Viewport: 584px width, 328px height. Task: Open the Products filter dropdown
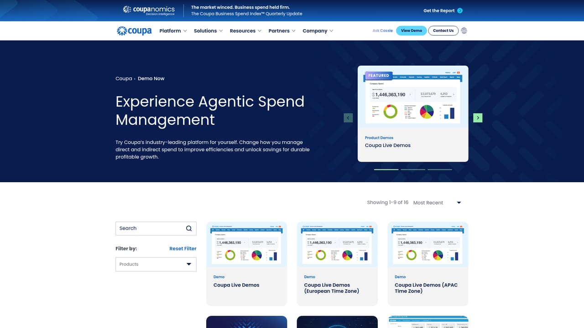click(x=156, y=264)
